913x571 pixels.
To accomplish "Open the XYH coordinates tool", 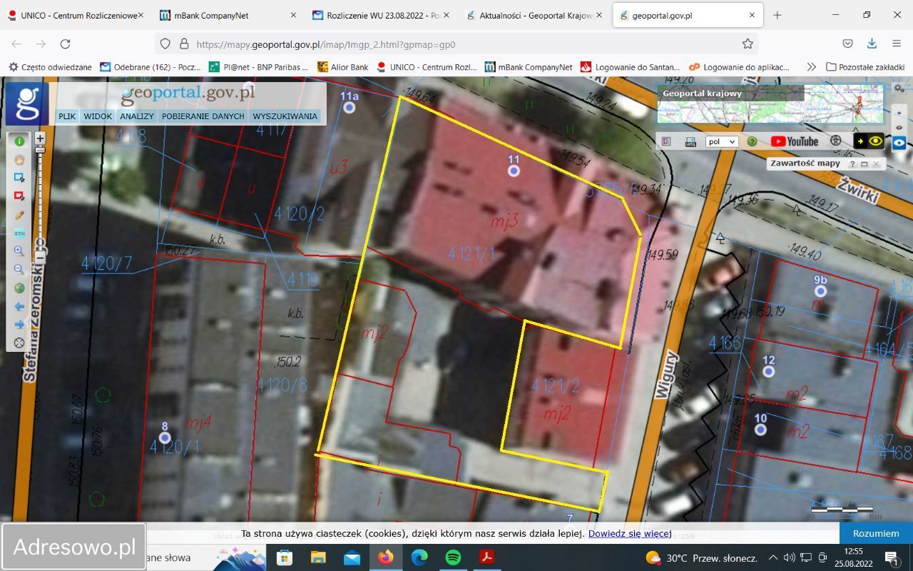I will tap(19, 233).
